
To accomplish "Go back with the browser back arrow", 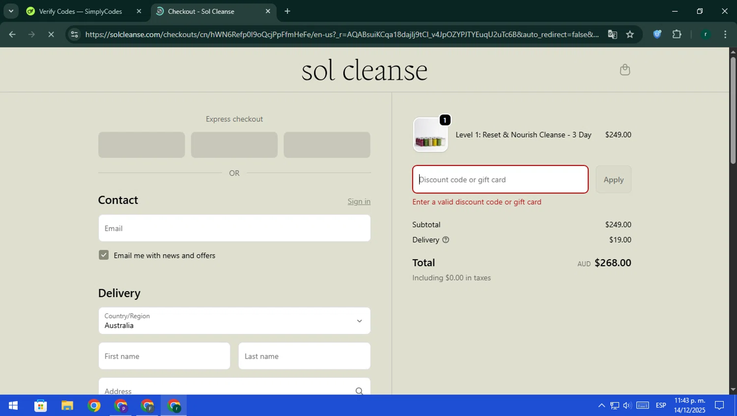I will (12, 34).
